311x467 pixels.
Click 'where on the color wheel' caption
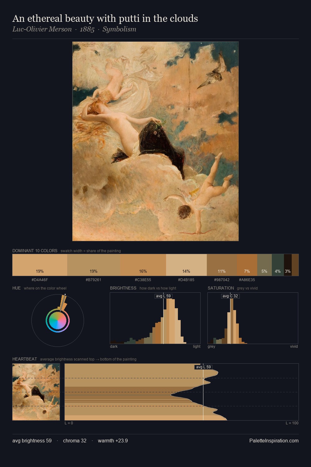[x=45, y=288]
